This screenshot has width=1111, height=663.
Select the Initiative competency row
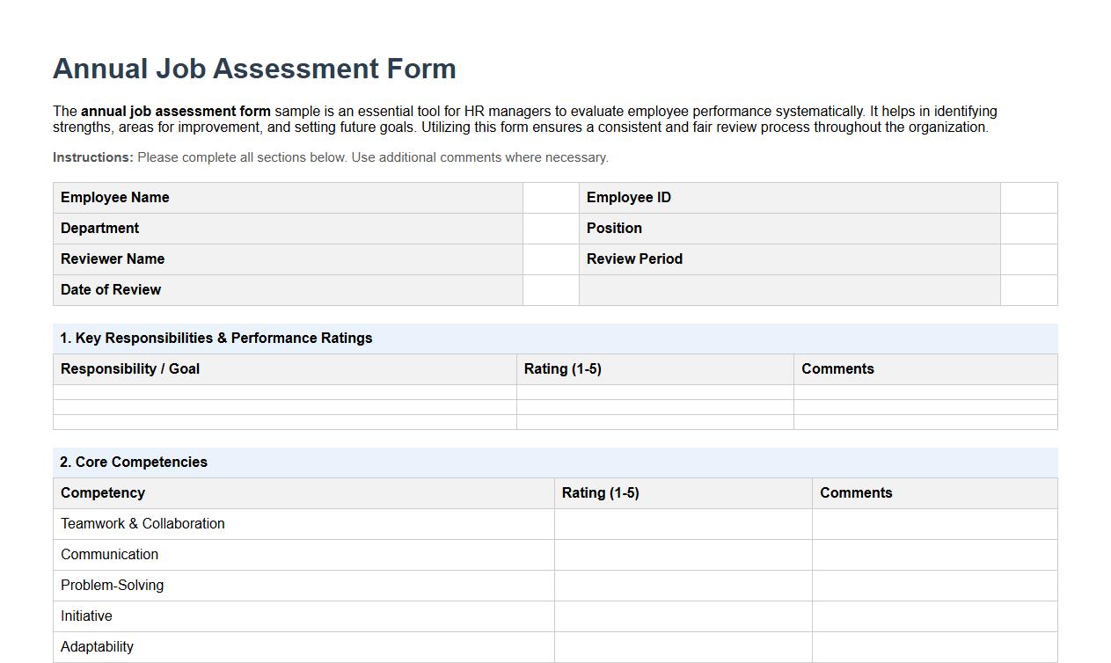click(x=86, y=616)
